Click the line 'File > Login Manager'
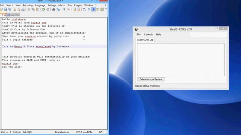The height and width of the screenshot is (135, 241). click(17, 40)
